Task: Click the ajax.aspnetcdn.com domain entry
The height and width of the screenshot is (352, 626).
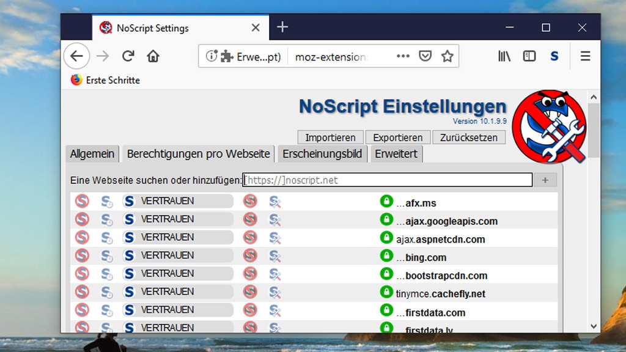Action: [x=440, y=240]
